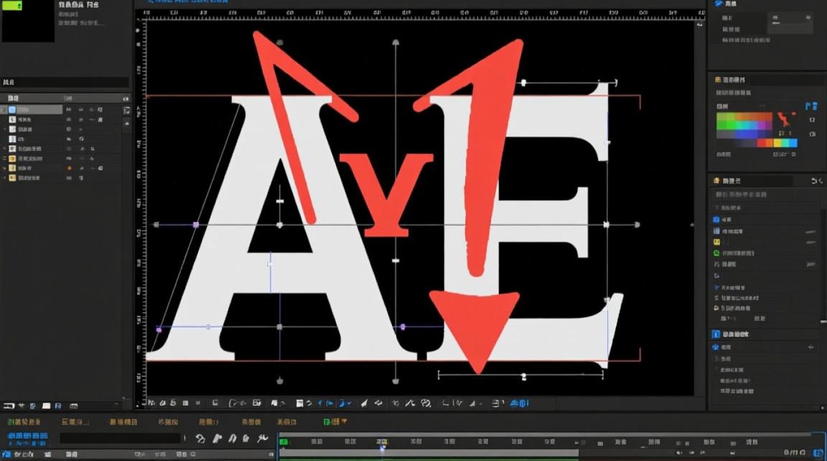Viewport: 827px width, 461px height.
Task: Click the orange icon in the middle right panel header
Action: coord(716,181)
